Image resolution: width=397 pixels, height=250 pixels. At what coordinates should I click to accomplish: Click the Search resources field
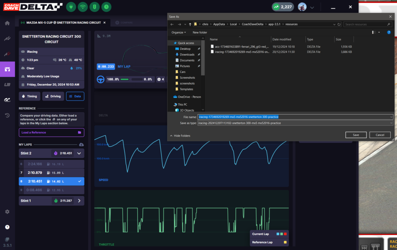(368, 24)
